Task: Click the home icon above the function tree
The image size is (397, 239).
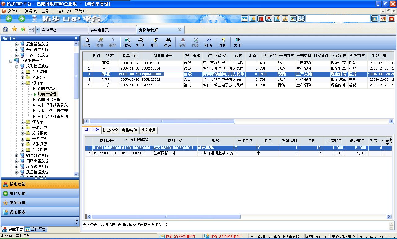Action: click(5, 29)
